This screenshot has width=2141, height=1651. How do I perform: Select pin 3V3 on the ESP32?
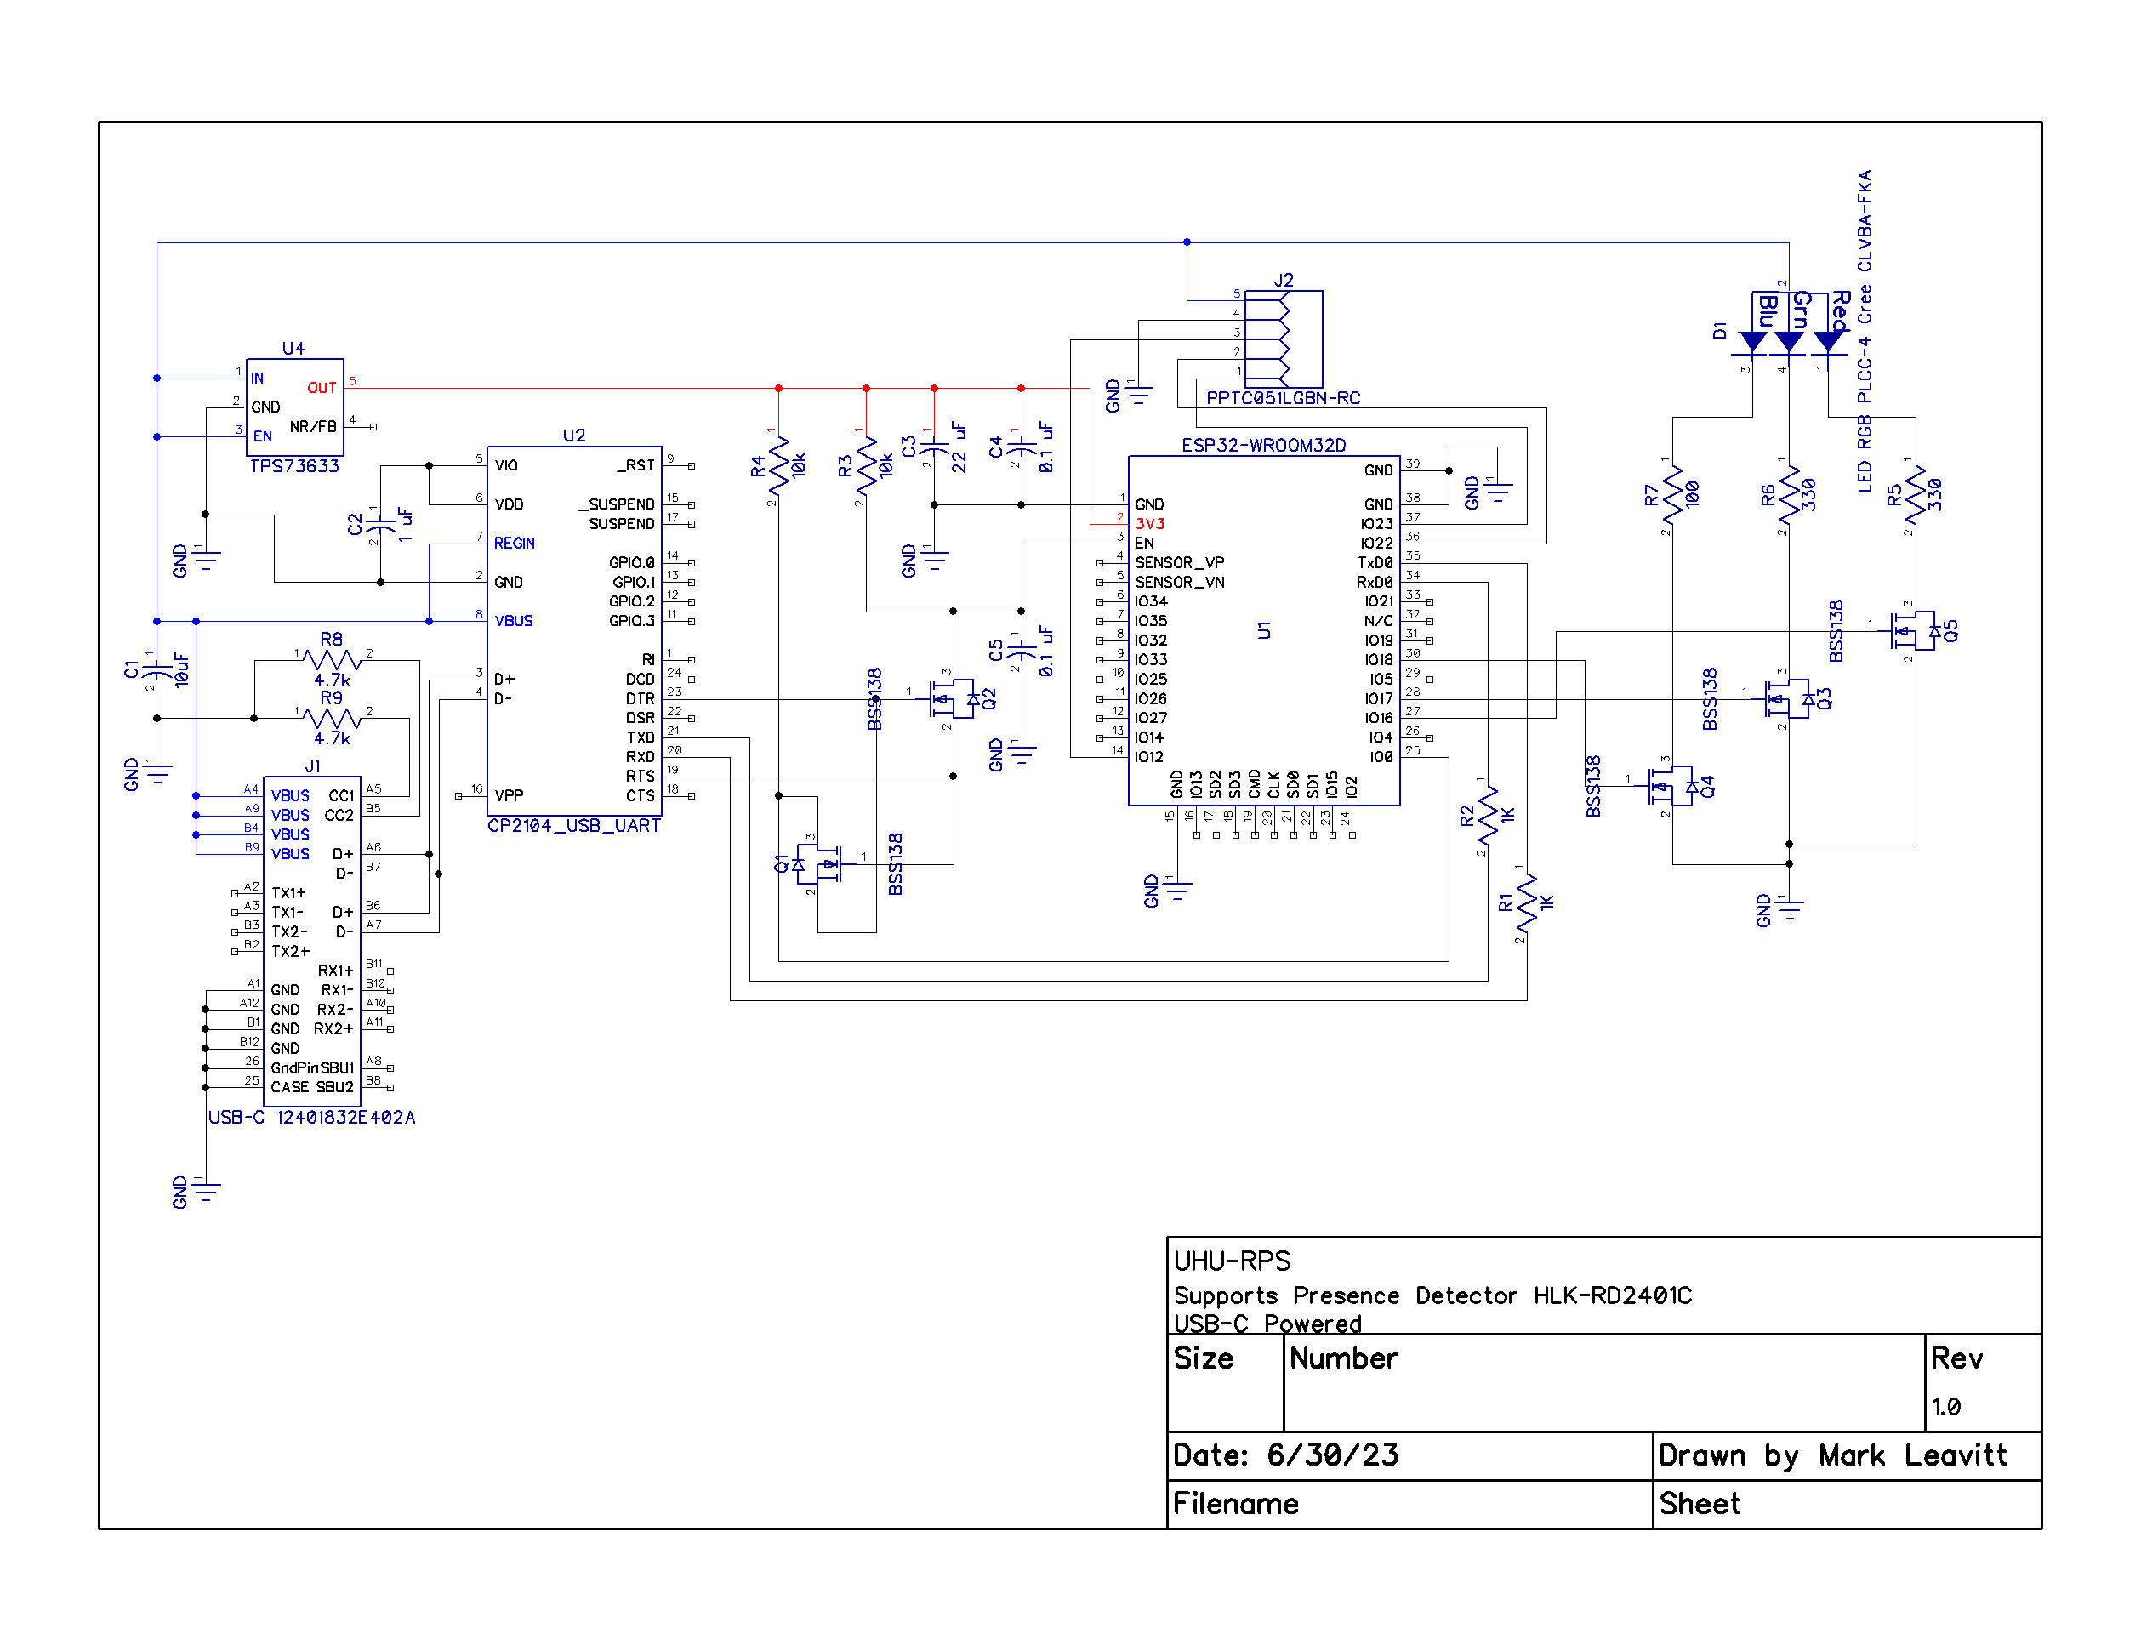click(x=1149, y=522)
